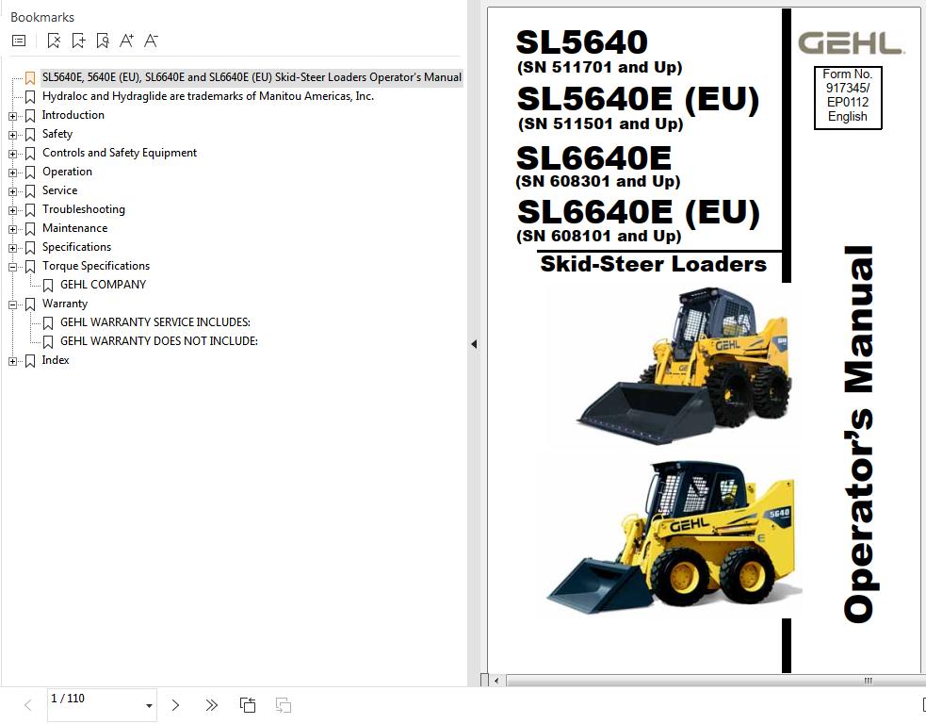Collapse the Warranty bookmark
The height and width of the screenshot is (724, 926).
tap(12, 305)
